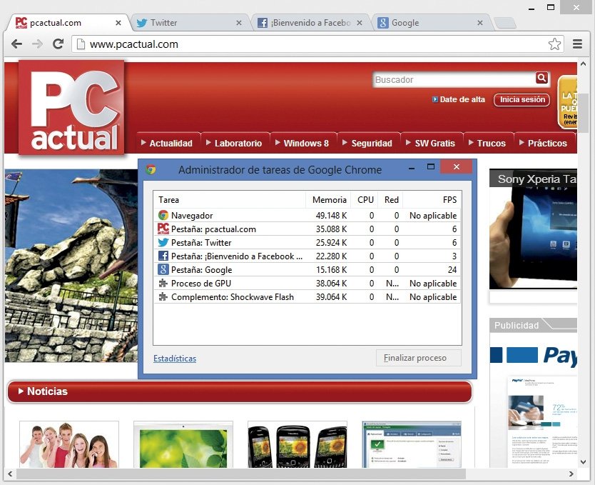Open the Seguridad section

click(x=368, y=143)
